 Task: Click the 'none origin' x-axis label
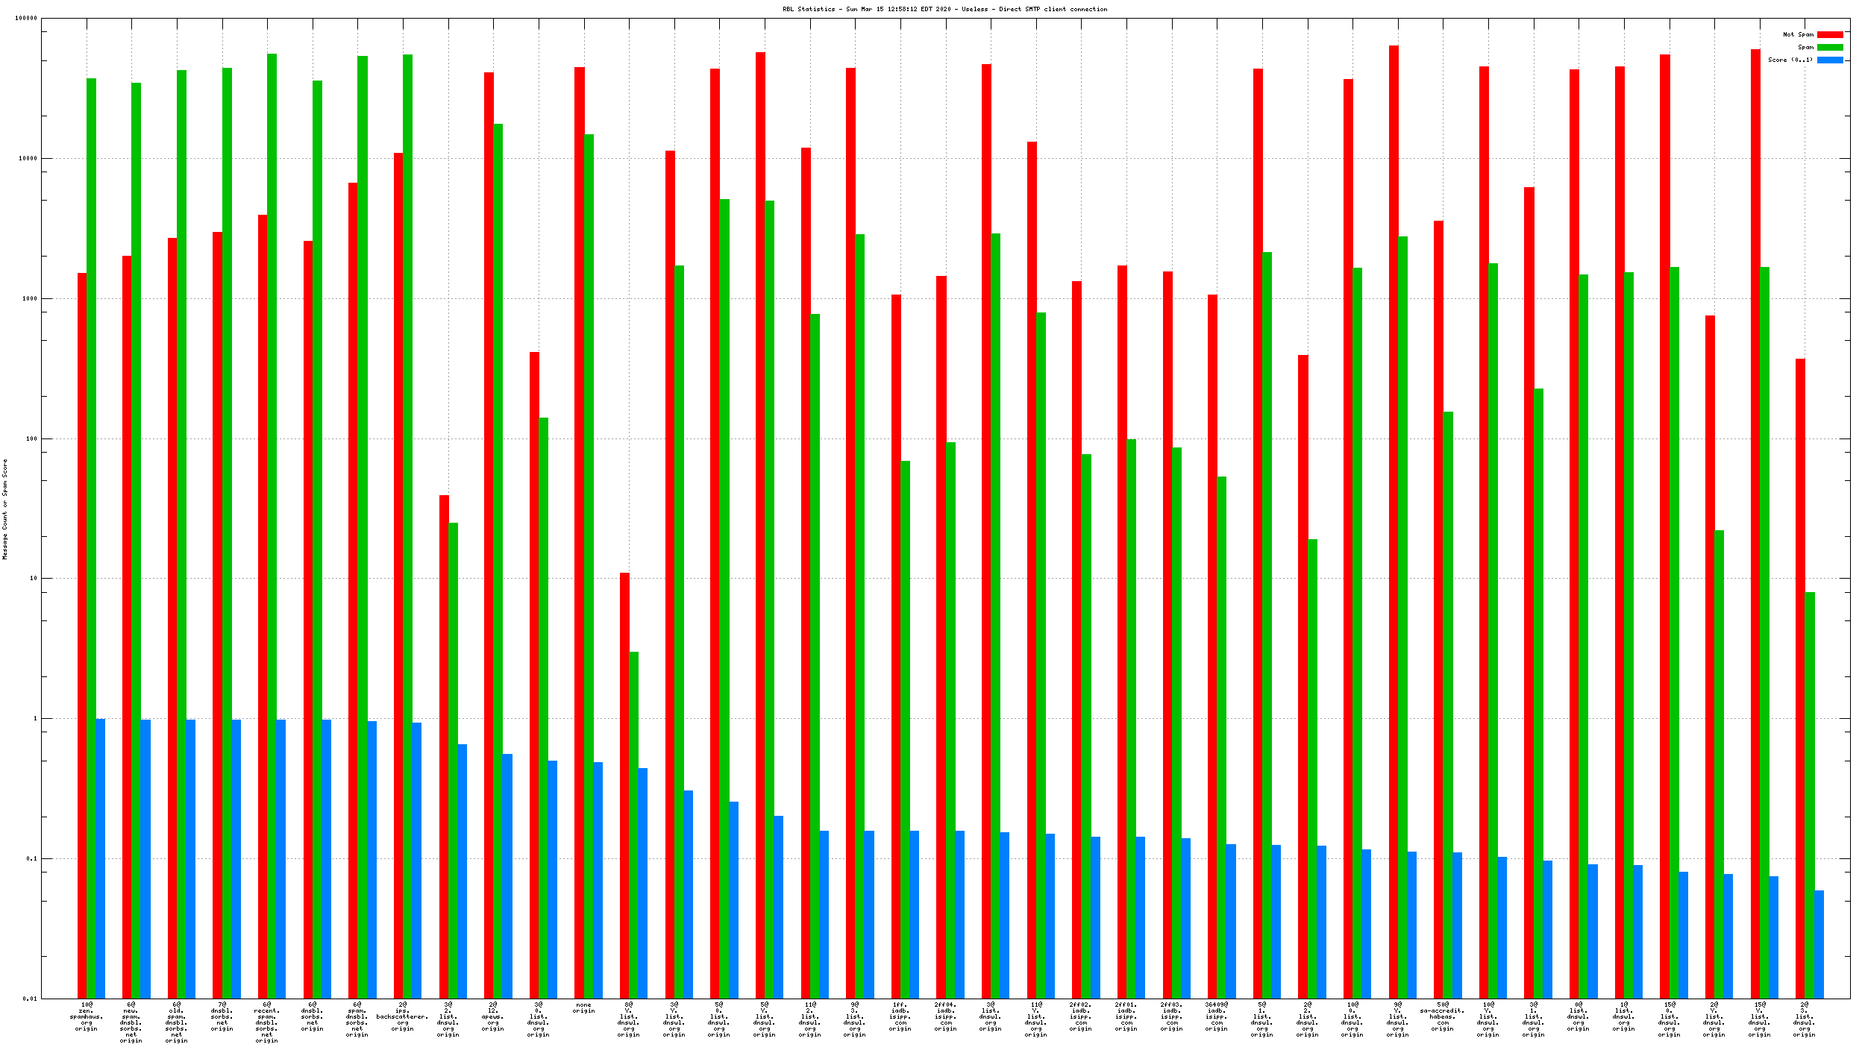[x=583, y=1007]
